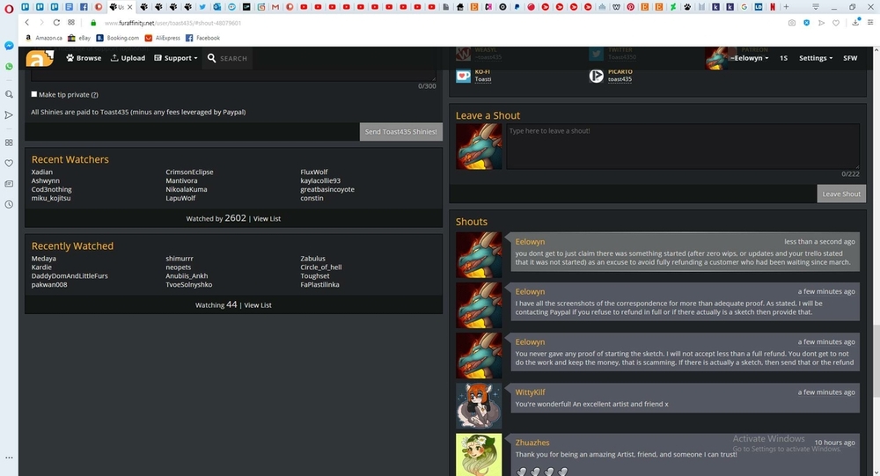880x476 pixels.
Task: Open the Picarto profile icon
Action: pos(596,76)
